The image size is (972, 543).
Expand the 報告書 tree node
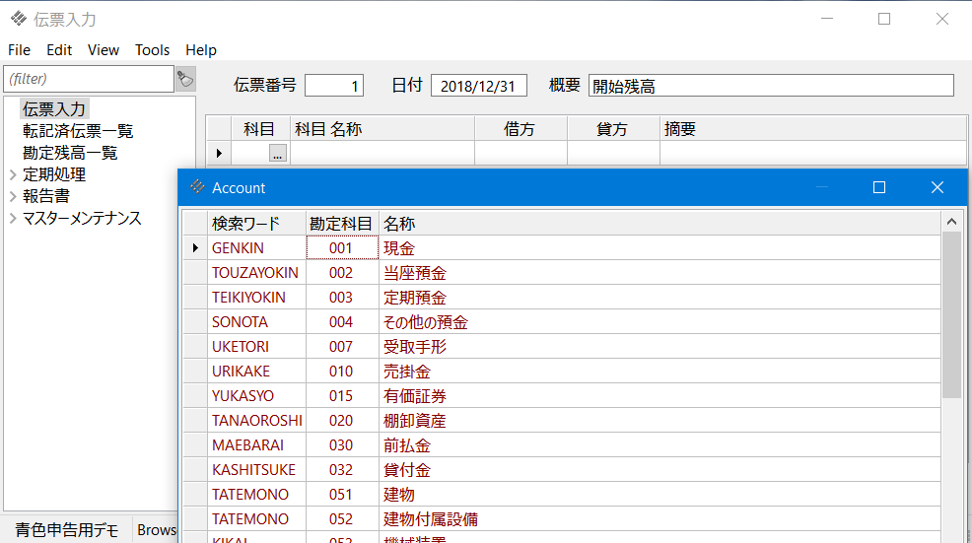tap(13, 196)
